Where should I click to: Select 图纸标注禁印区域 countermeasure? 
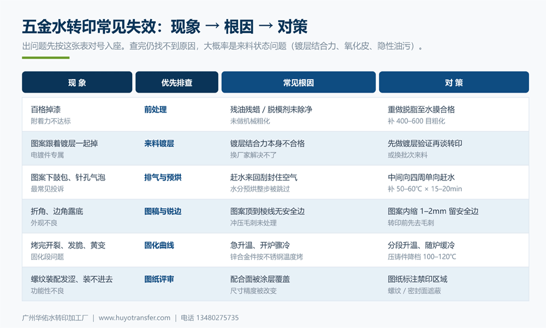pos(418,279)
